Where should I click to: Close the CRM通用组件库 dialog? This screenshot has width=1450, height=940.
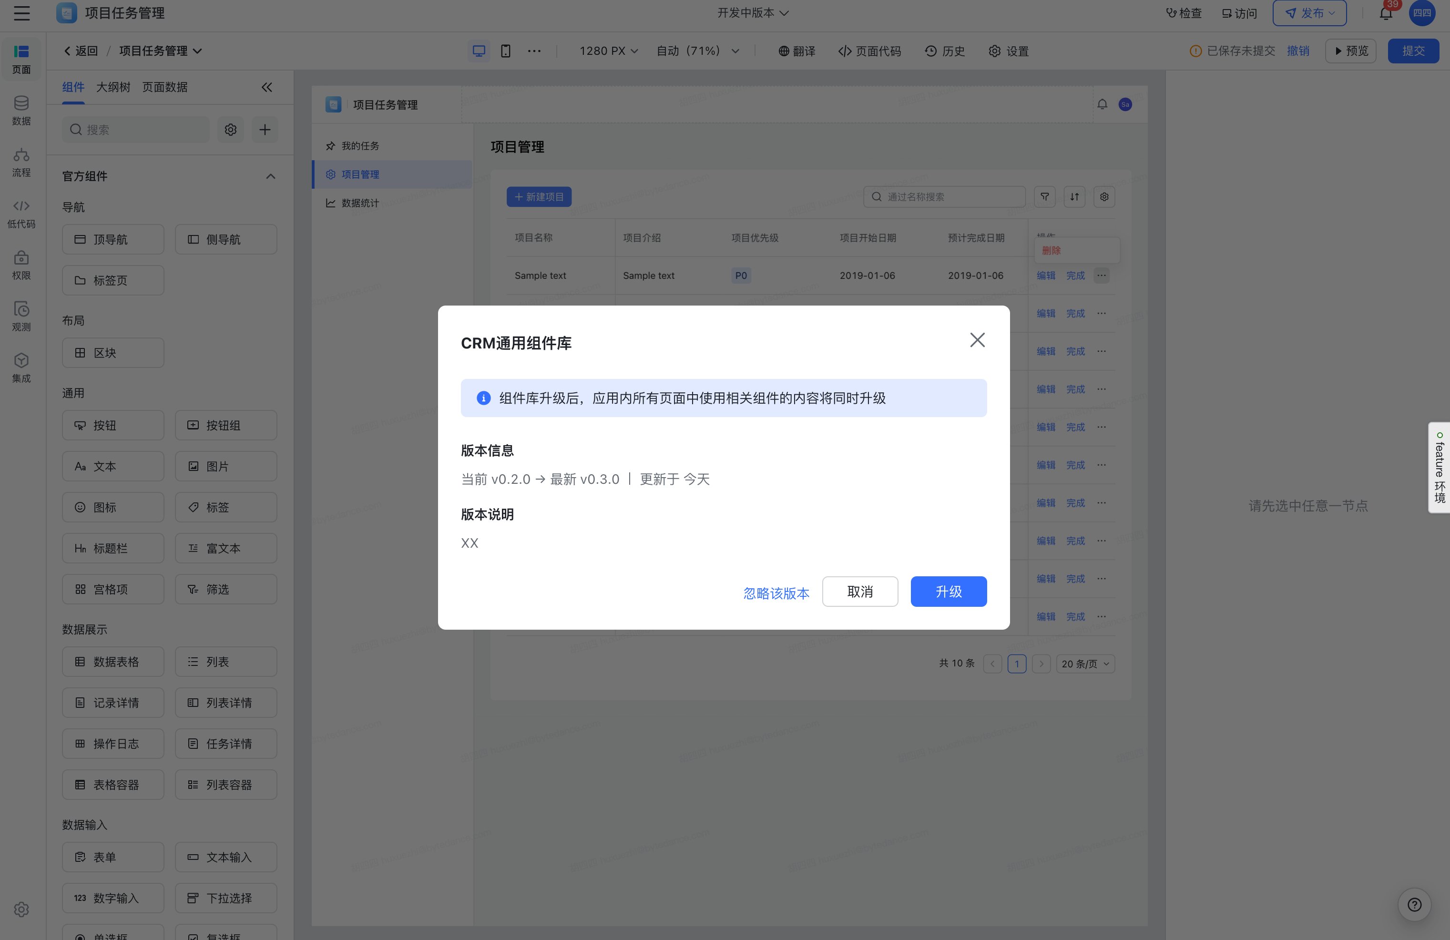coord(977,340)
